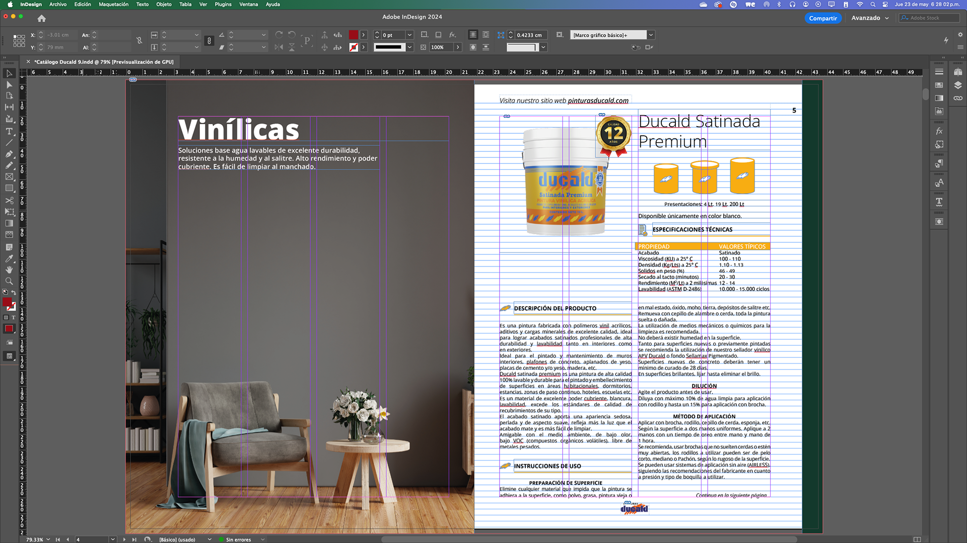Open the Links panel icon

pyautogui.click(x=958, y=98)
